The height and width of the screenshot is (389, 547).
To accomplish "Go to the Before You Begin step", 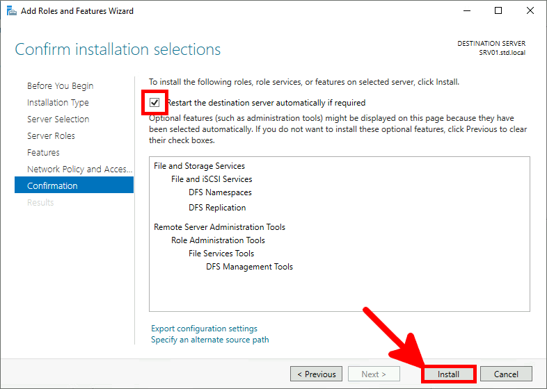I will pos(60,86).
